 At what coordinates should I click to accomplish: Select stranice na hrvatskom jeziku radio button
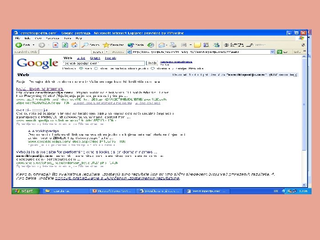coord(96,68)
